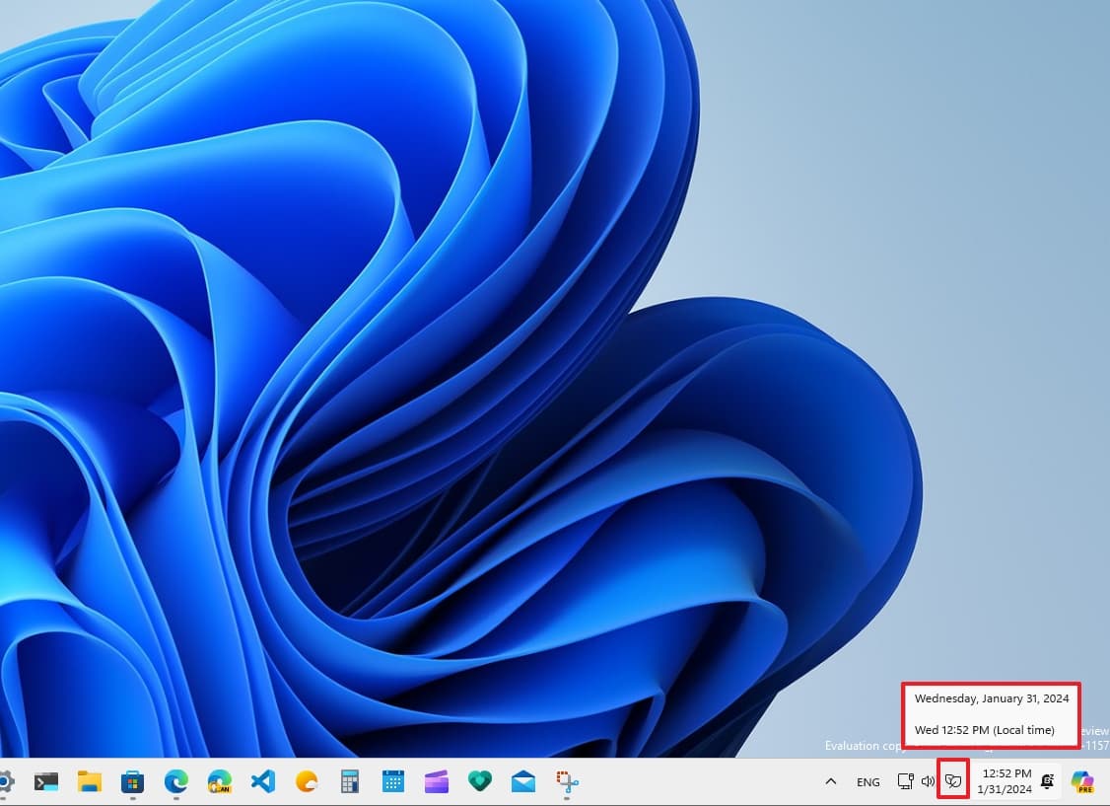Image resolution: width=1110 pixels, height=806 pixels.
Task: Launch Visual Studio Code from the taskbar
Action: click(x=262, y=781)
